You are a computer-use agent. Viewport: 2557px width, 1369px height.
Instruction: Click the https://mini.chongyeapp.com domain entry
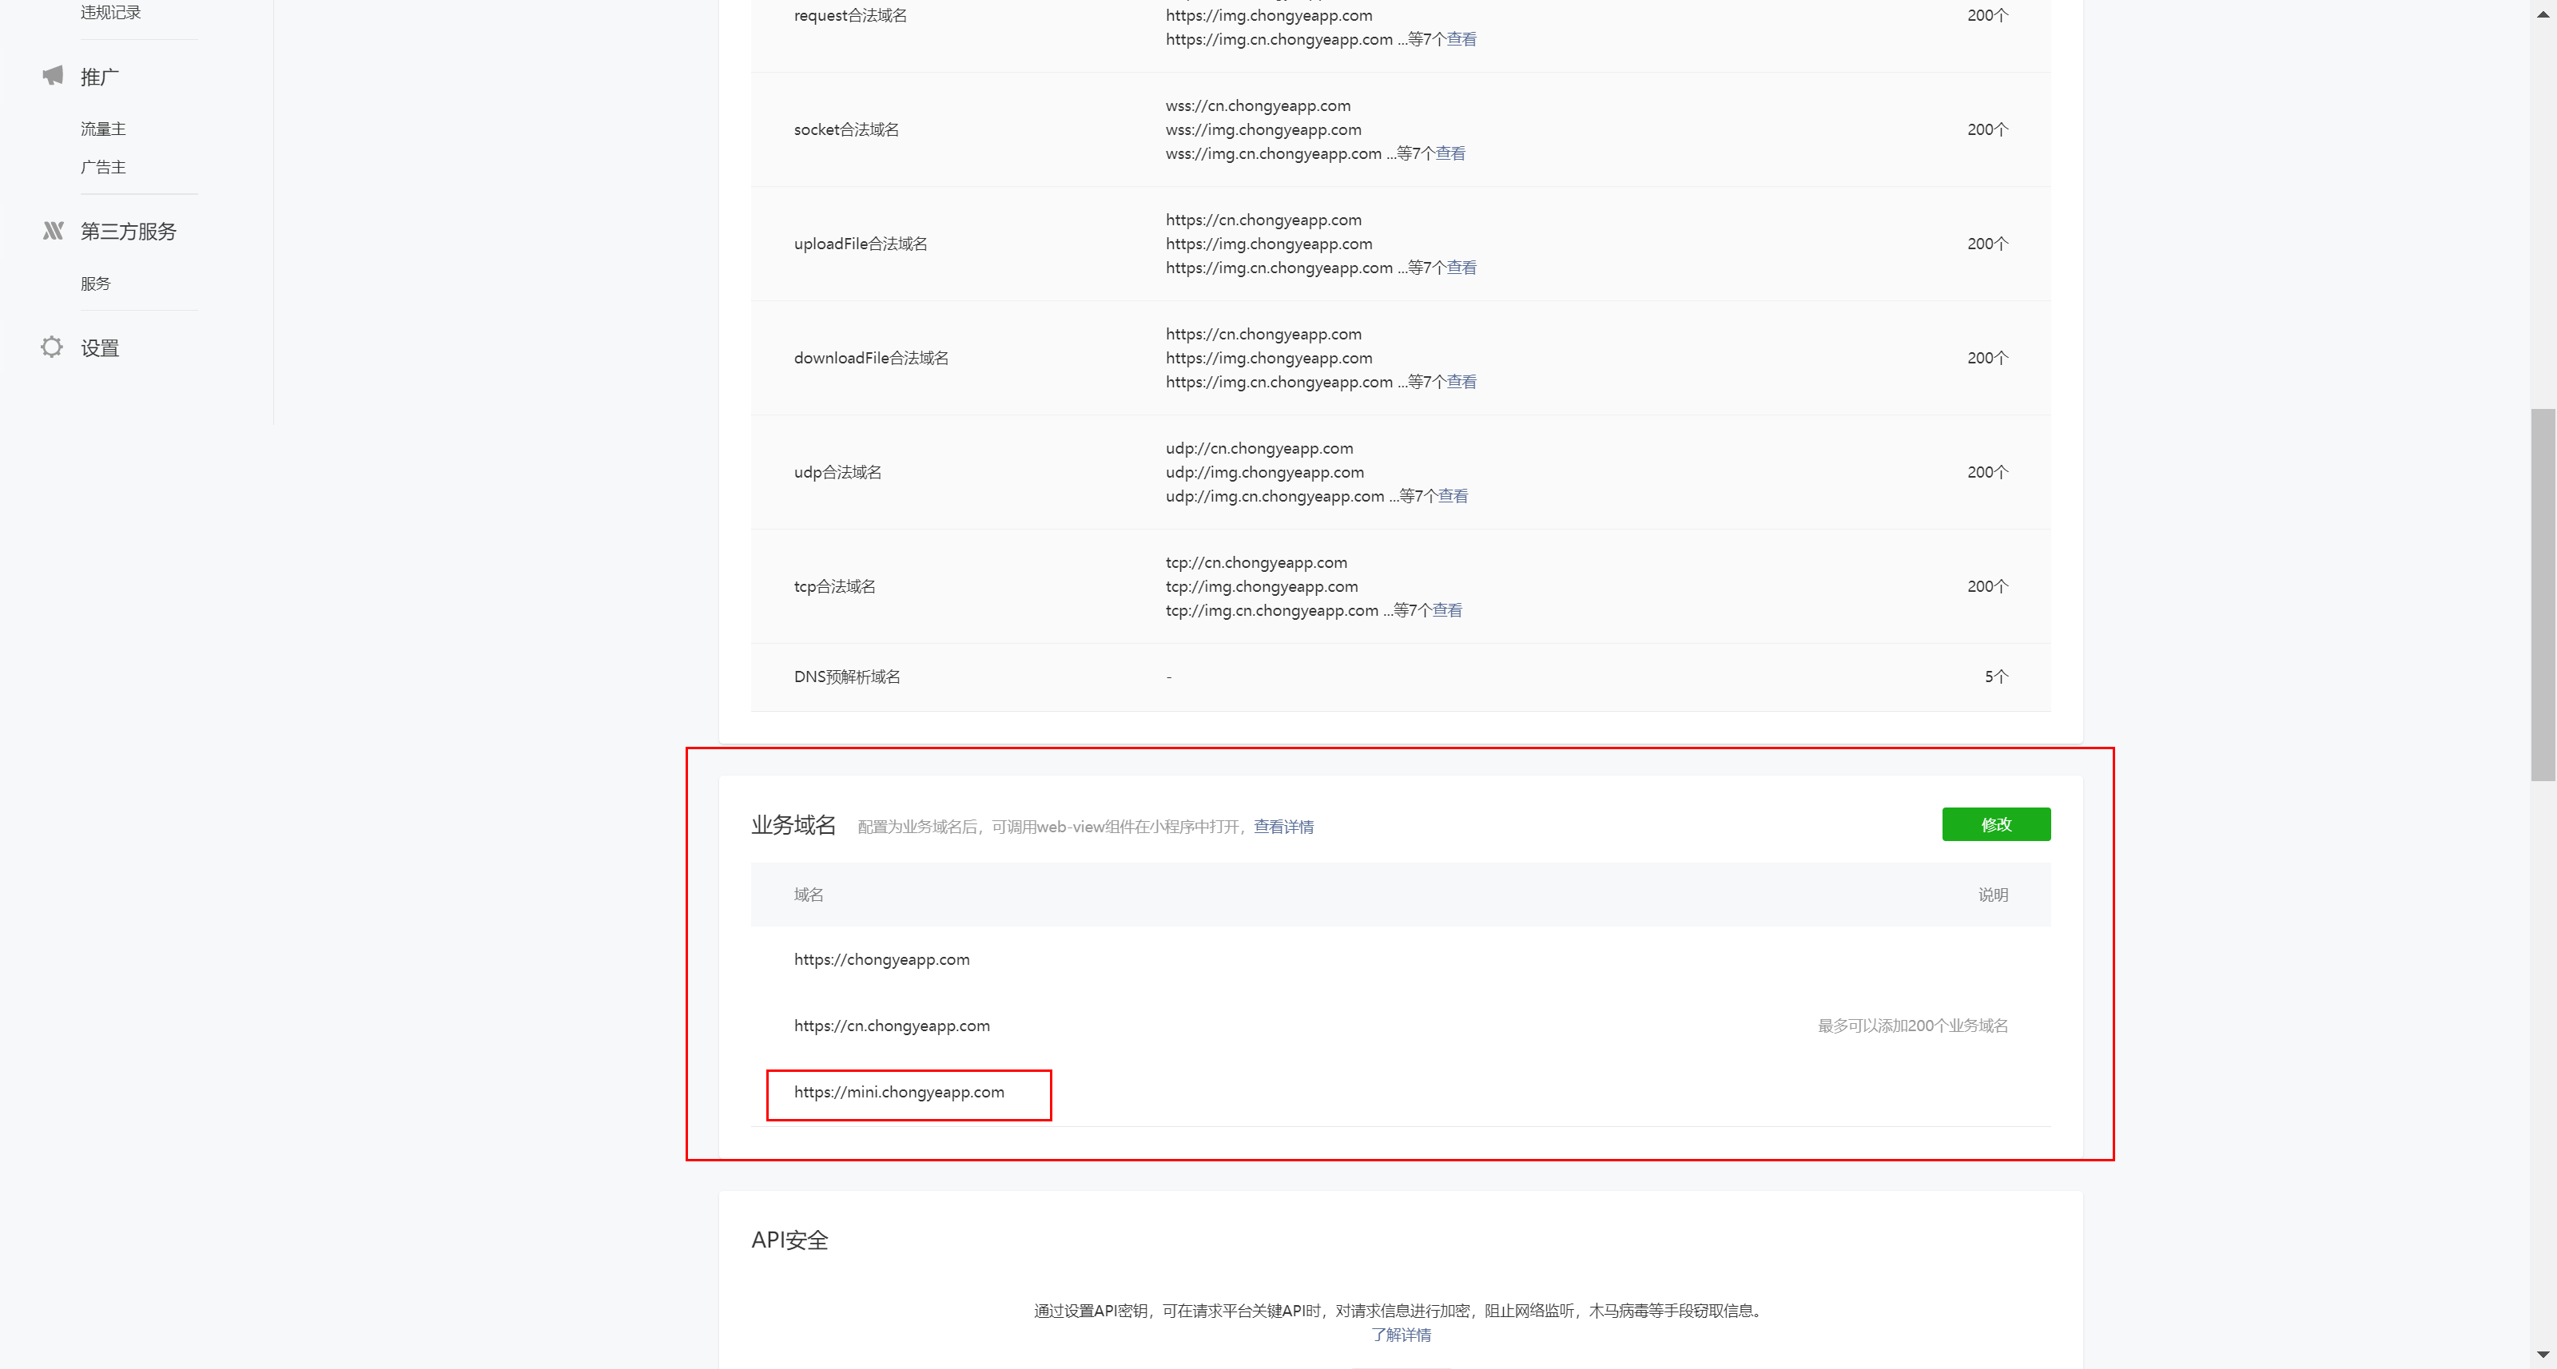coord(898,1092)
